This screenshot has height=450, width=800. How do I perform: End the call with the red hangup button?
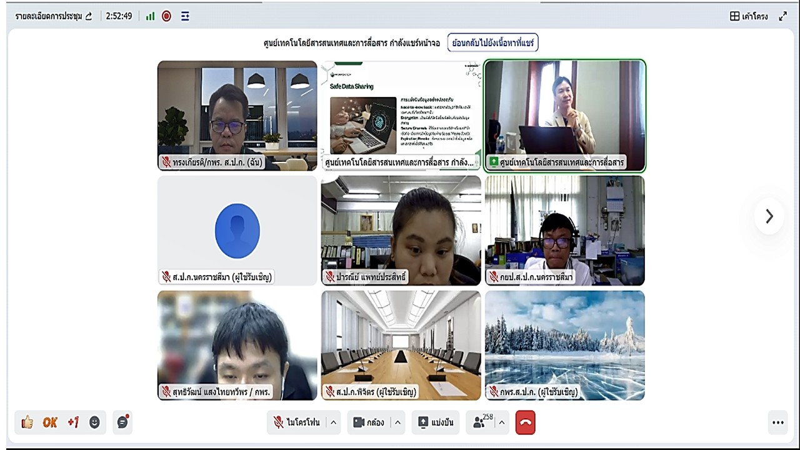tap(525, 422)
